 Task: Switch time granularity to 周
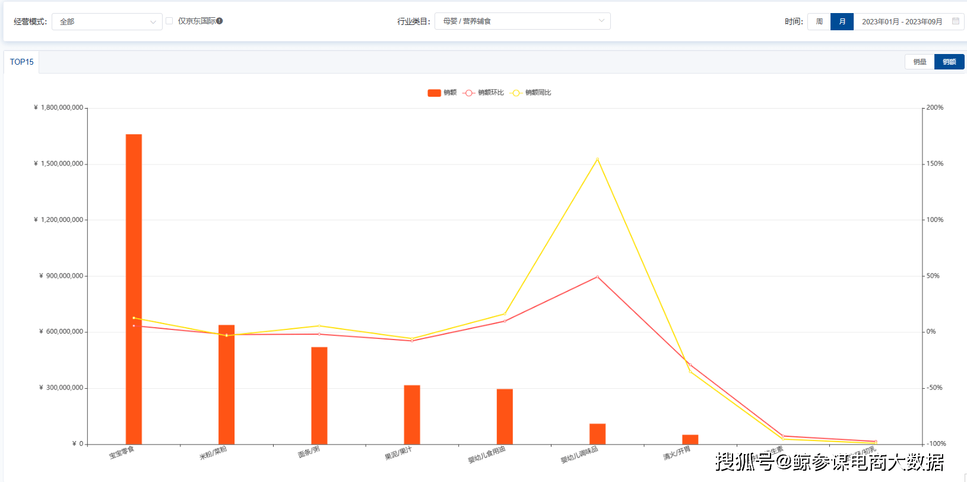[x=819, y=21]
